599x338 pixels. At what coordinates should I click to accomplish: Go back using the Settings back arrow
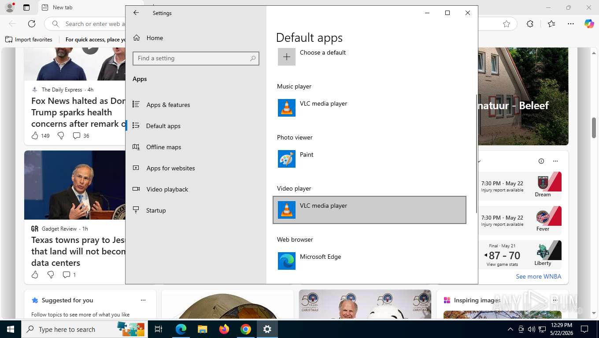[136, 13]
